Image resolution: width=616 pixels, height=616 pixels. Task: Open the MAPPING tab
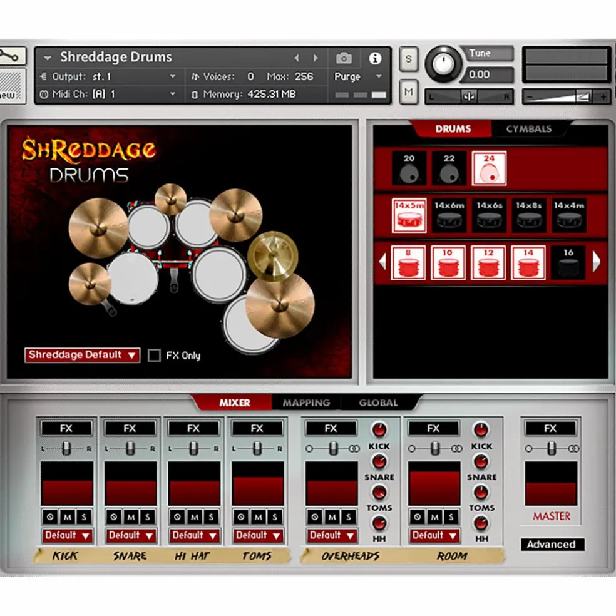tap(306, 403)
